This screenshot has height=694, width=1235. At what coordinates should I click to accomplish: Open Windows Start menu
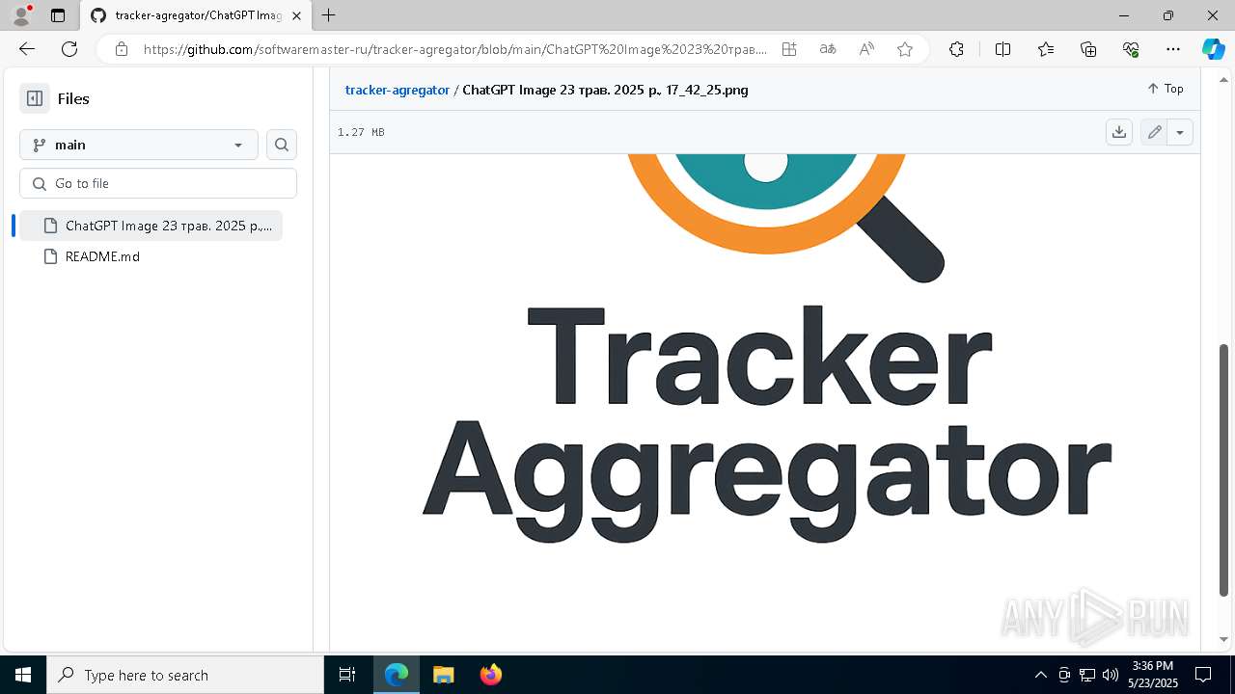pyautogui.click(x=23, y=675)
